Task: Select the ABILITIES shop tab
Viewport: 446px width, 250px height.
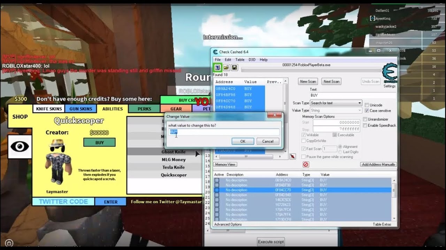Action: [112, 109]
